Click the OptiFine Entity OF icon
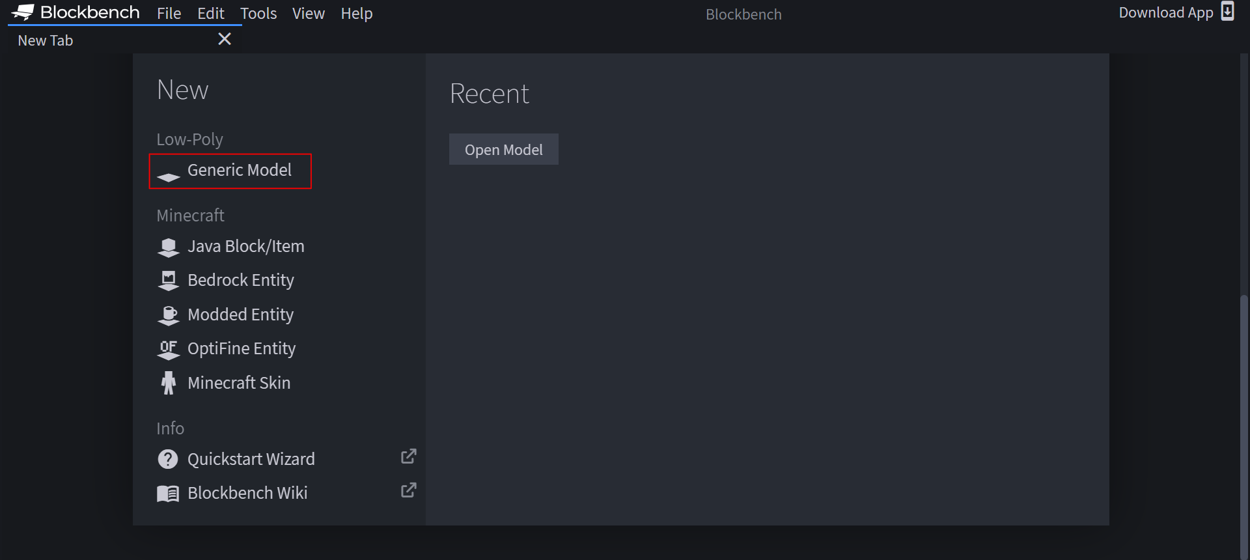This screenshot has height=560, width=1250. point(169,350)
